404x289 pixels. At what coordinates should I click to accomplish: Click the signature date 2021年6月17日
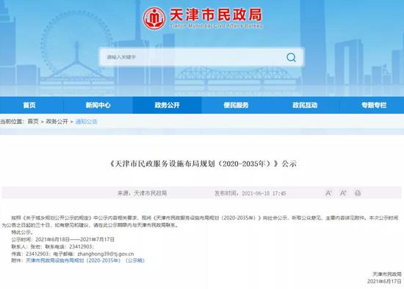coord(384,281)
